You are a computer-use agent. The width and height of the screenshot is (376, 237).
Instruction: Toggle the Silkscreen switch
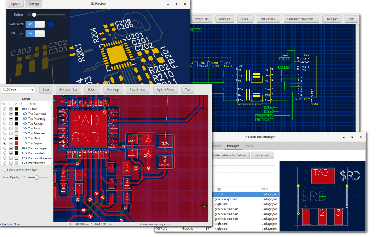(x=35, y=33)
